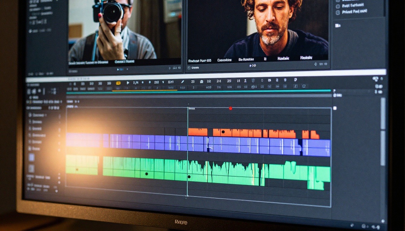Click the "Kodak" label in the right preview monitor
This screenshot has height=231, width=405.
(x=283, y=58)
